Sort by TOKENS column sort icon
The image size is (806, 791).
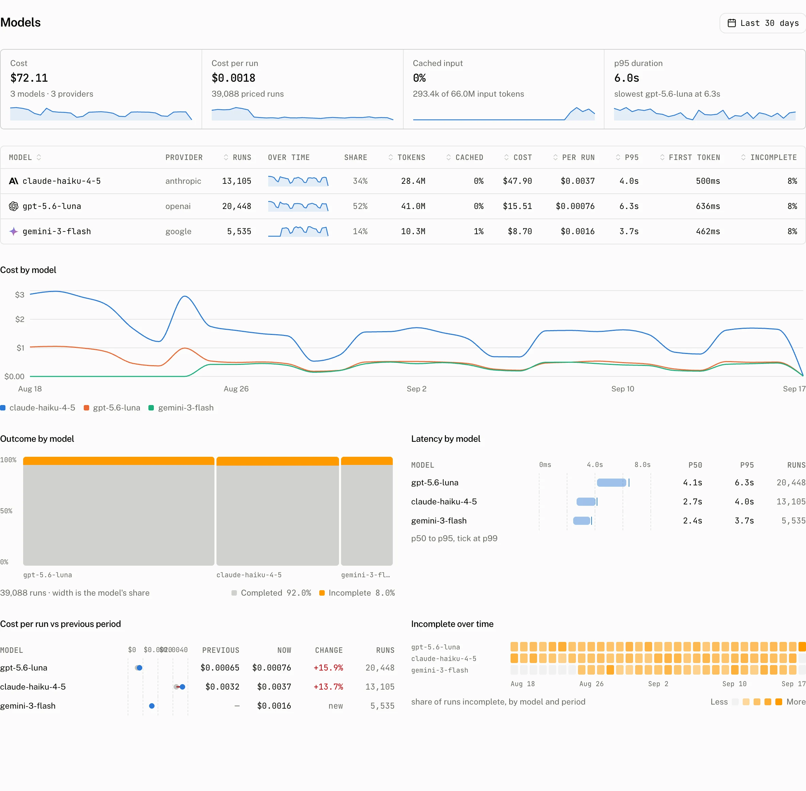click(x=390, y=158)
